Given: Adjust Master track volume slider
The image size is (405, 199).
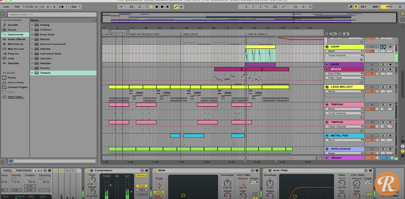Looking at the screenshot, I should [372, 158].
